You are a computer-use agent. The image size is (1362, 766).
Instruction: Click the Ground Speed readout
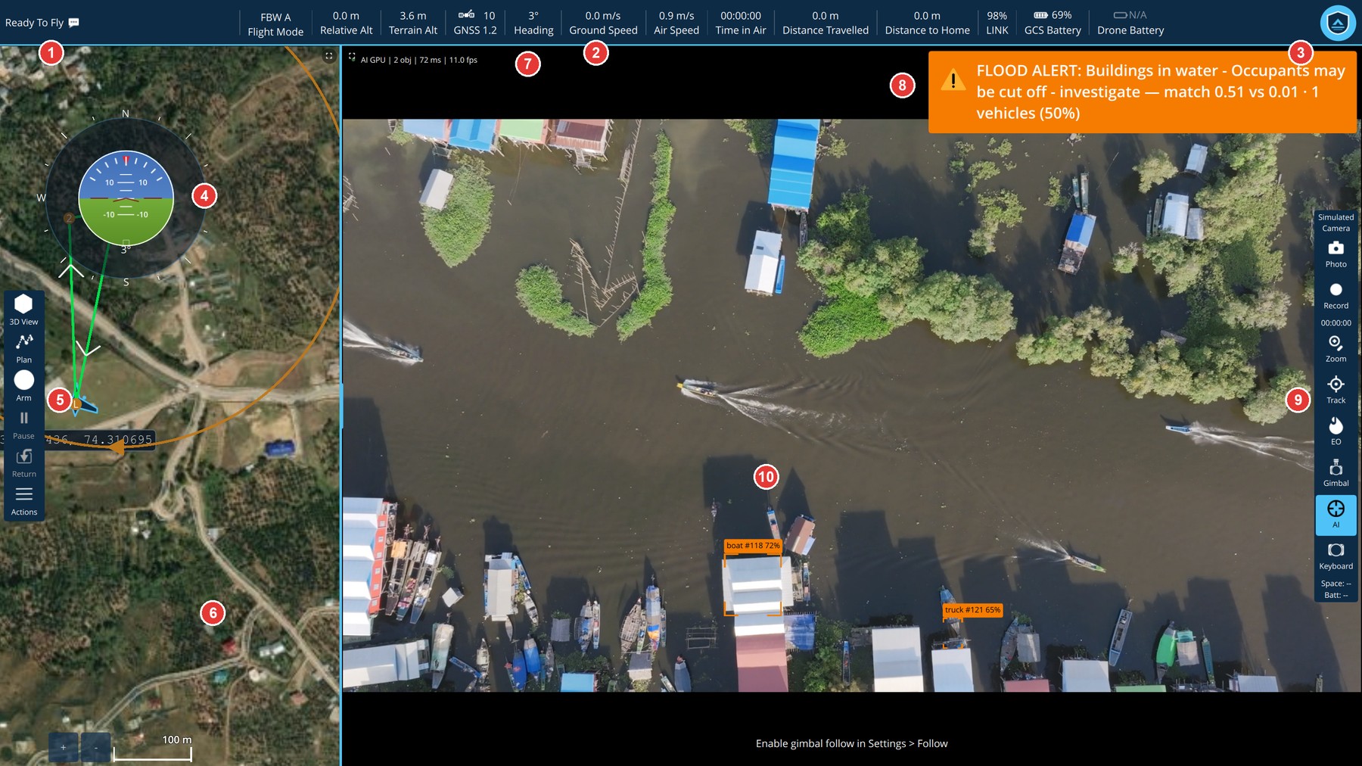click(x=603, y=23)
